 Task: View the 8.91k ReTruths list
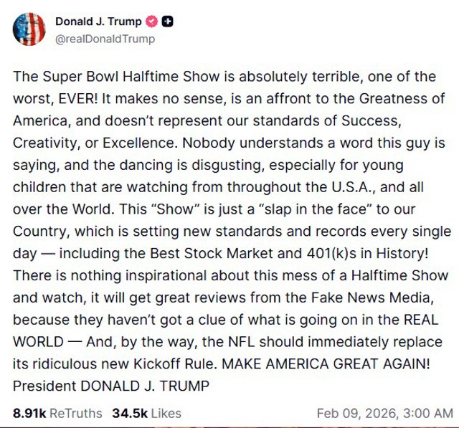click(57, 413)
